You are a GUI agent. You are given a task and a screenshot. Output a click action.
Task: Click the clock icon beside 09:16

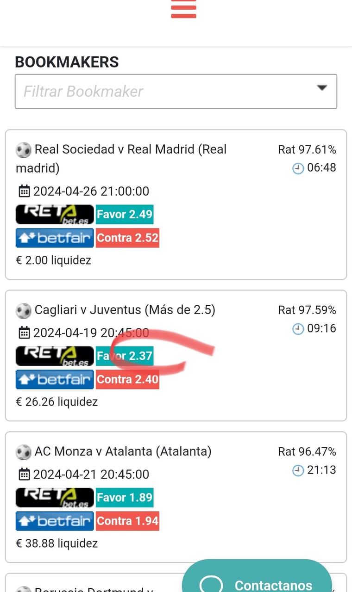pyautogui.click(x=298, y=329)
